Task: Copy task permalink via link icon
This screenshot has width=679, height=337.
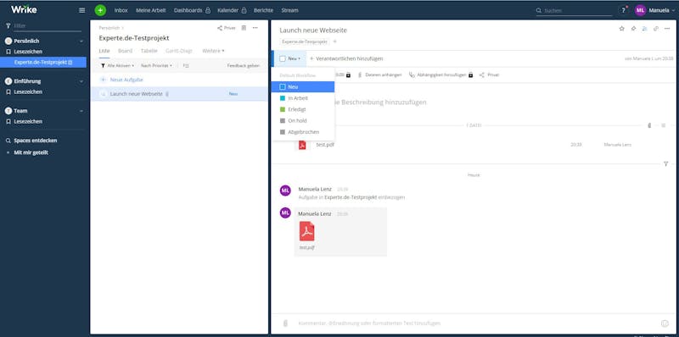Action: click(x=655, y=29)
